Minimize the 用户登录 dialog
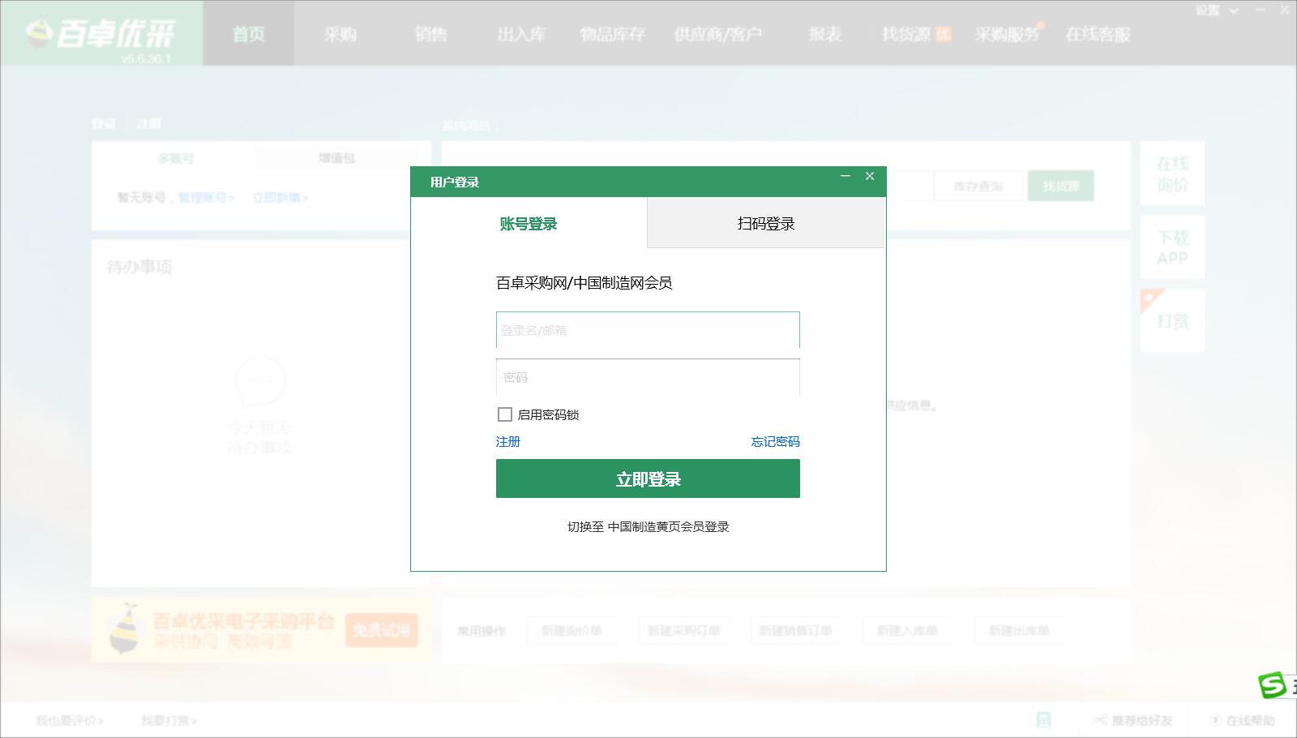This screenshot has height=738, width=1297. [845, 176]
